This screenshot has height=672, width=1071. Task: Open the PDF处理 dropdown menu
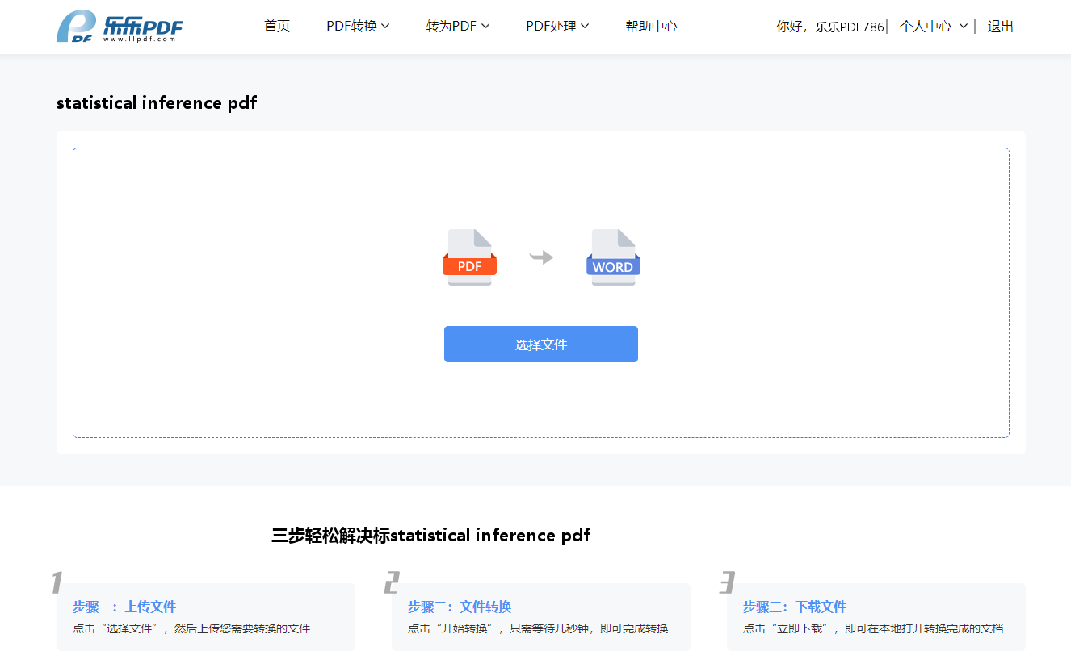(557, 27)
